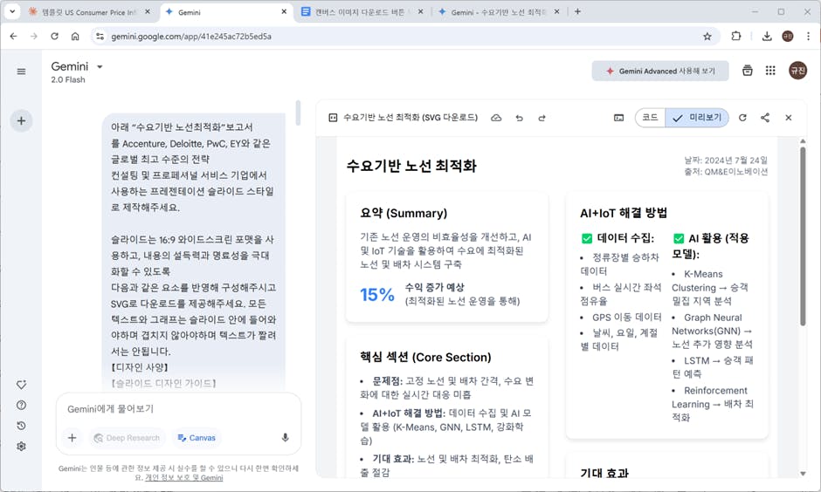Open the Google account avatar 규진
Viewport: 821px width, 492px height.
click(x=797, y=70)
